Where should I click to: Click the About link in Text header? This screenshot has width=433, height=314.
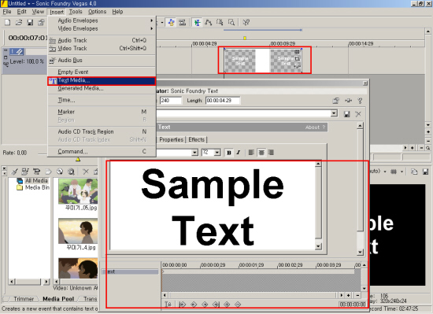click(x=313, y=127)
